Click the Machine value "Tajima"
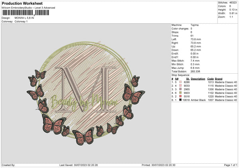This screenshot has width=239, height=168. click(194, 25)
